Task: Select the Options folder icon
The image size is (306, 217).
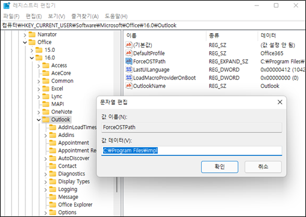Action: pos(53,212)
